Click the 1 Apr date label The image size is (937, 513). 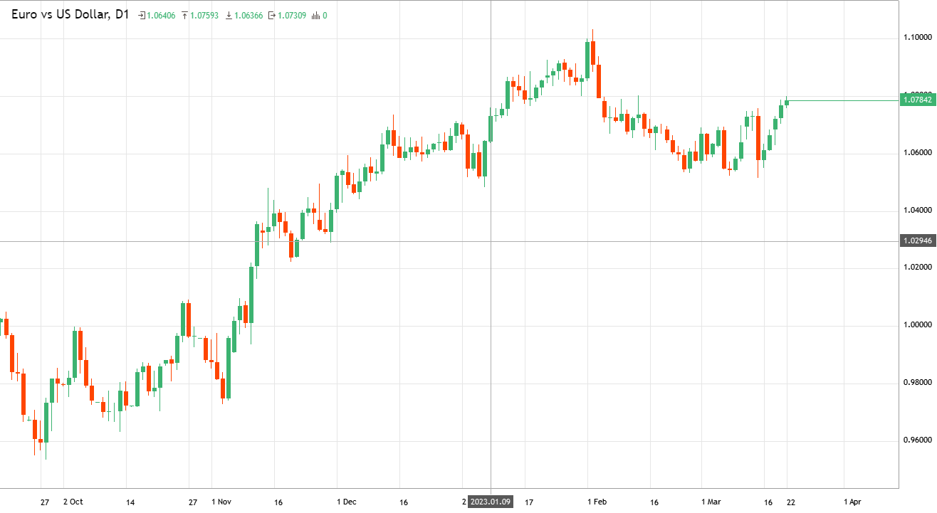(x=852, y=502)
